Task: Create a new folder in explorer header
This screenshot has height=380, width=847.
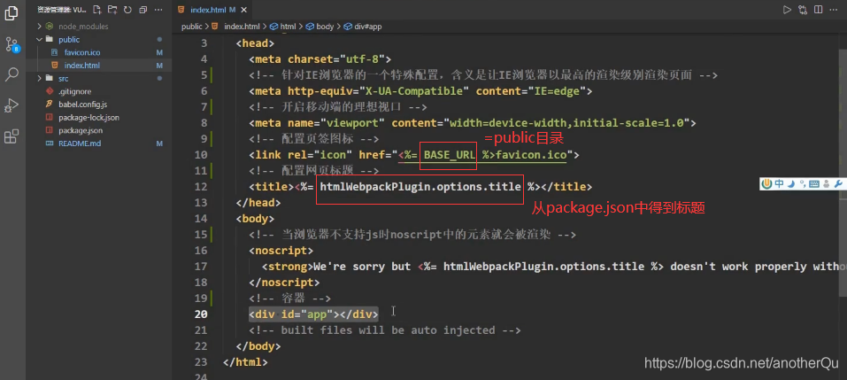Action: [112, 10]
